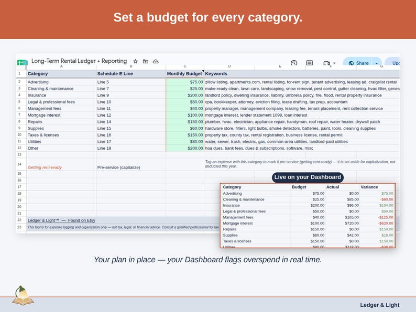Select the Advertising category cell
Image resolution: width=416 pixels, height=312 pixels.
pos(61,82)
